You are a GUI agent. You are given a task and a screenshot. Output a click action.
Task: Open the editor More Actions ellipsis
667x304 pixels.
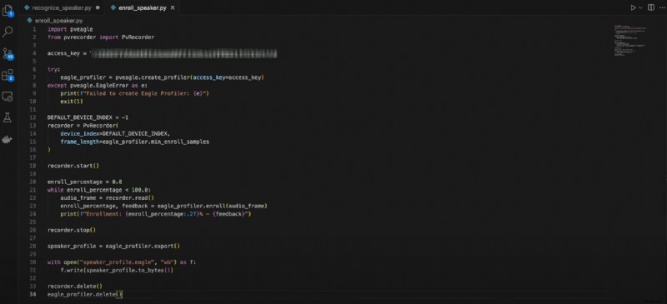[x=661, y=7]
